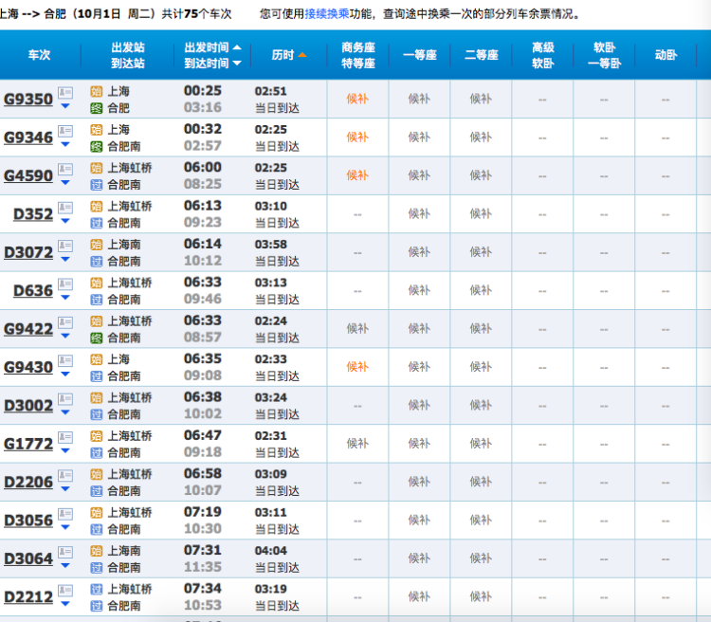
Task: Expand the blue dropdown arrow under D636
Action: (x=64, y=297)
